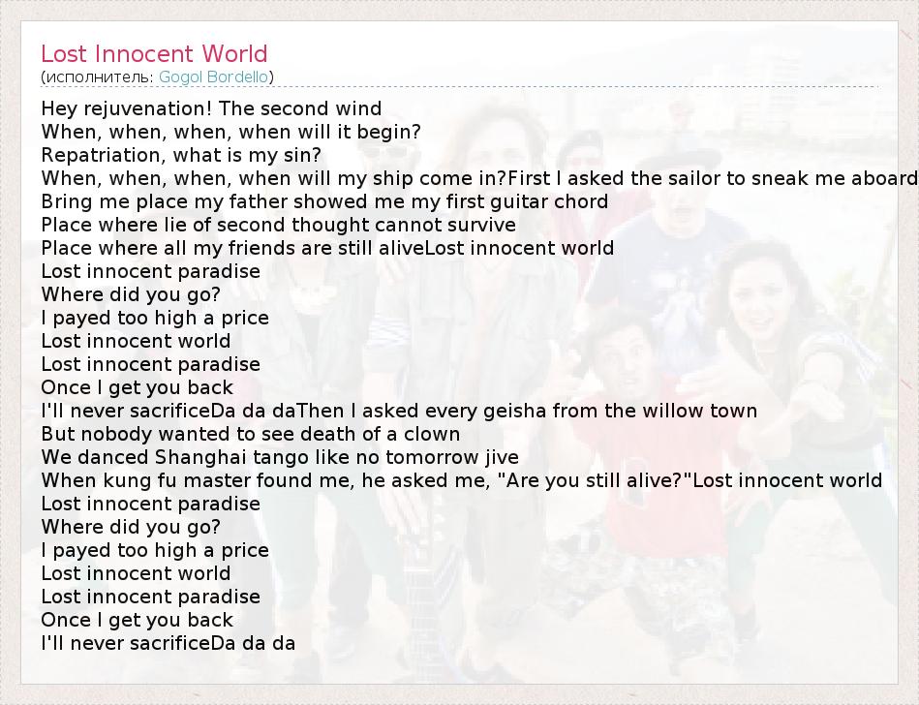
Task: Click the first 'Once I get you back' line
Action: 137,387
